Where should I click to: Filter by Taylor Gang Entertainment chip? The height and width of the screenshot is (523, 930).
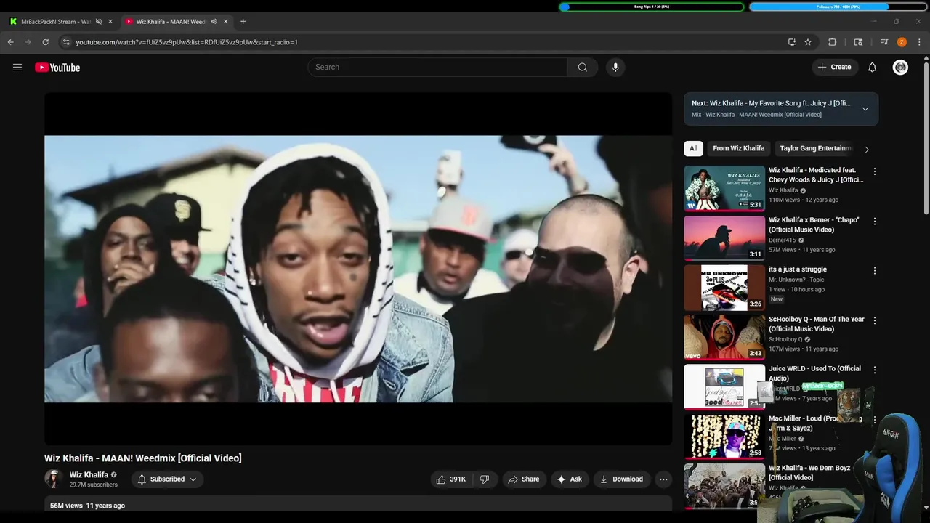pyautogui.click(x=814, y=148)
